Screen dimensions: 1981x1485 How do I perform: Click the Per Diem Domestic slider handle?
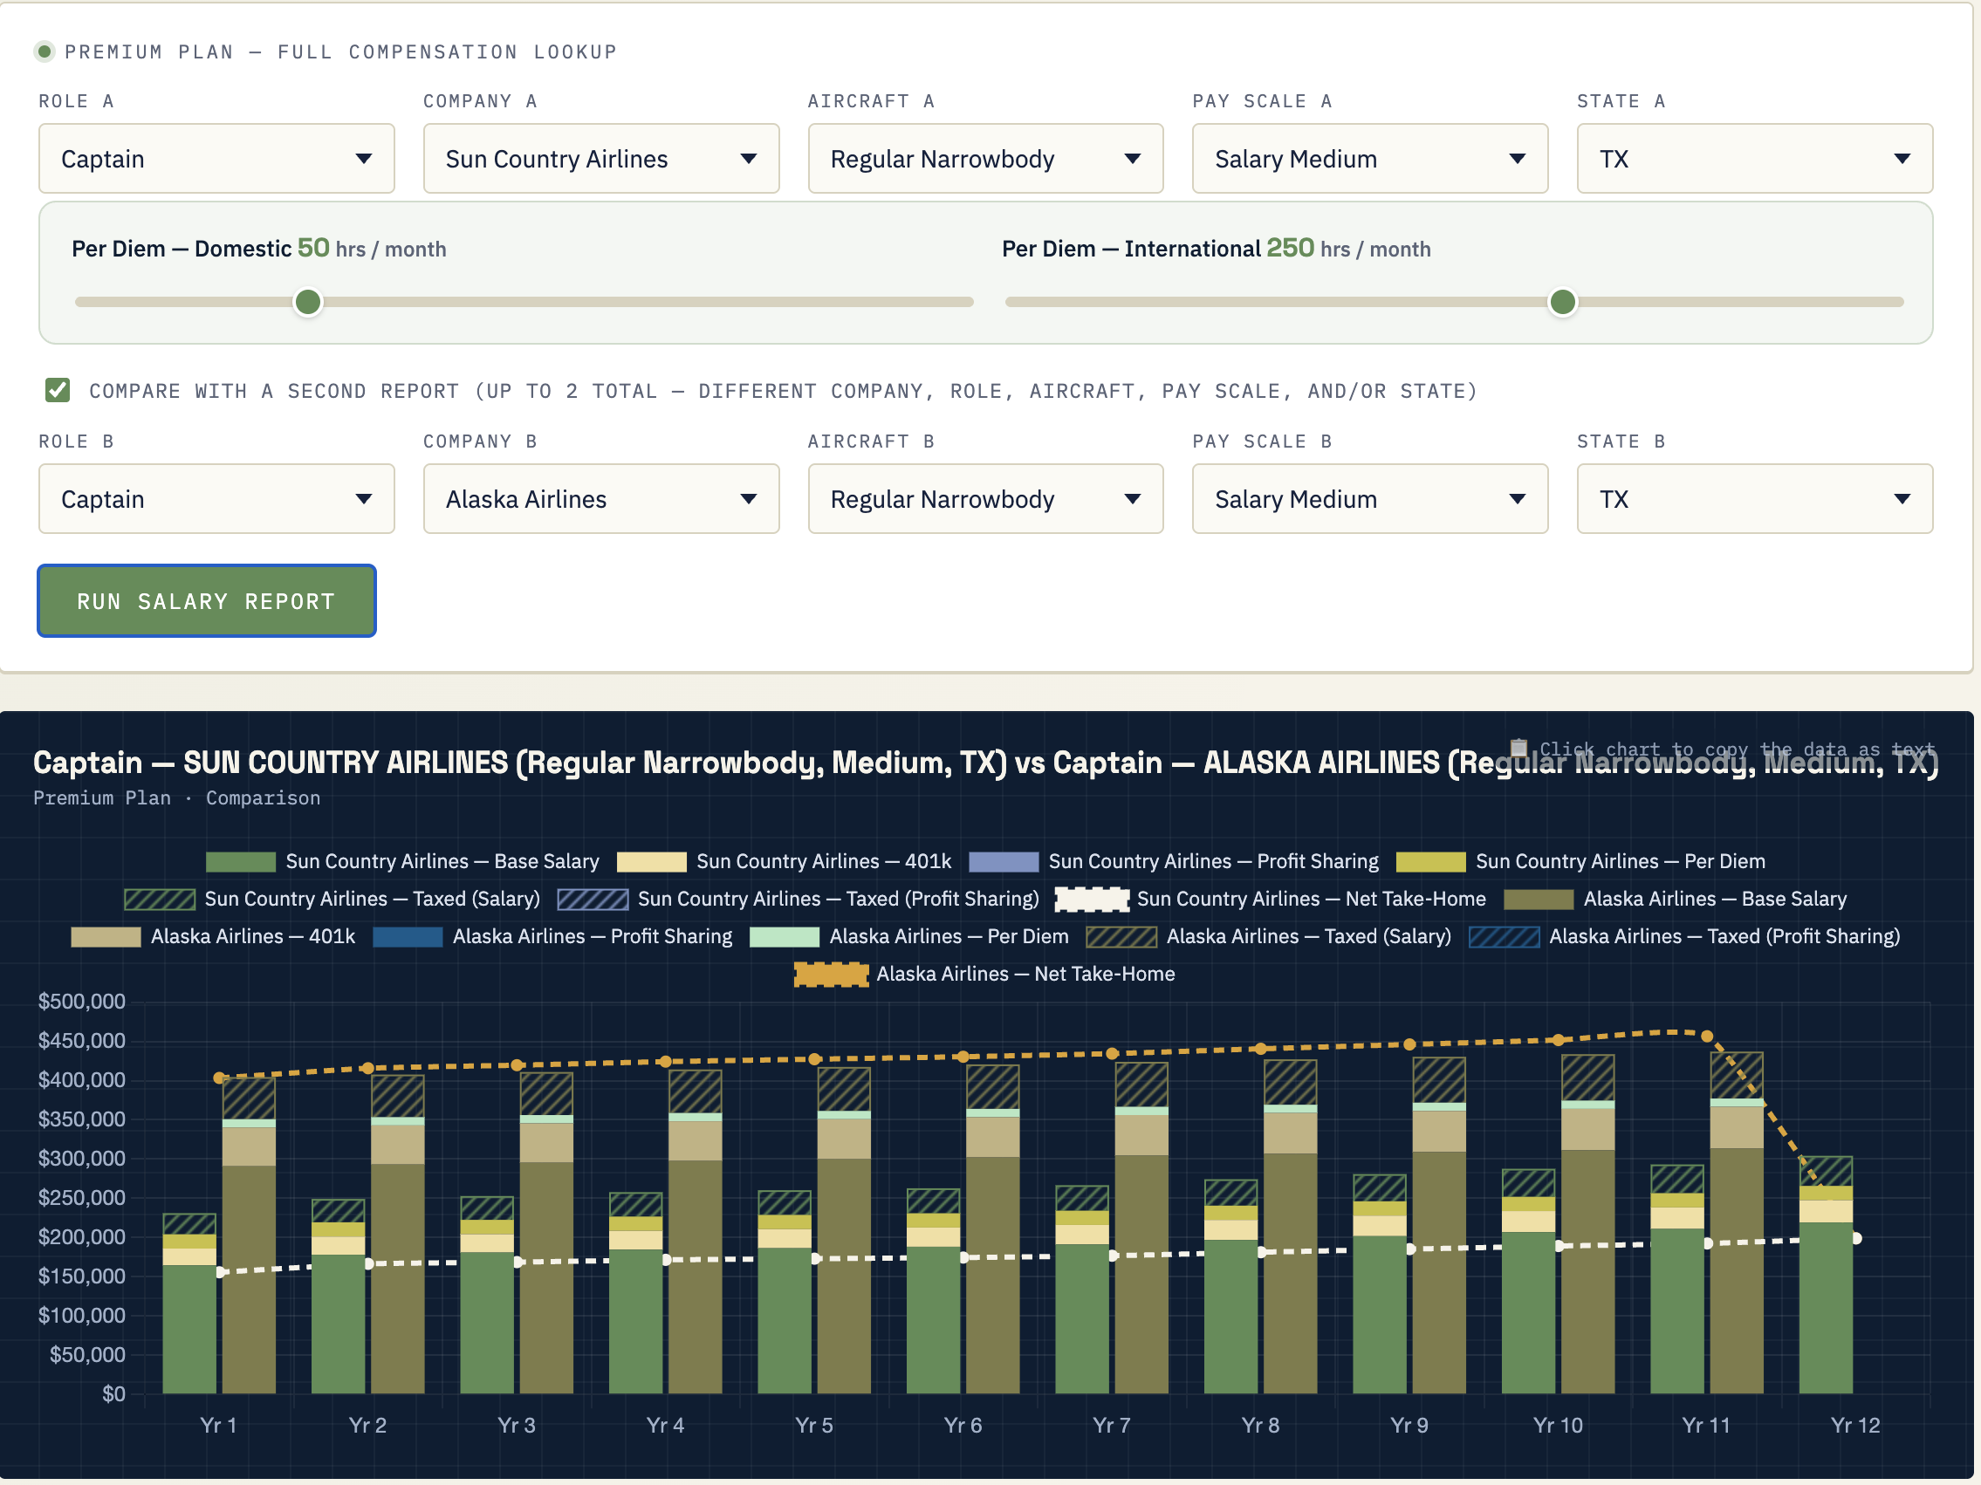coord(308,303)
